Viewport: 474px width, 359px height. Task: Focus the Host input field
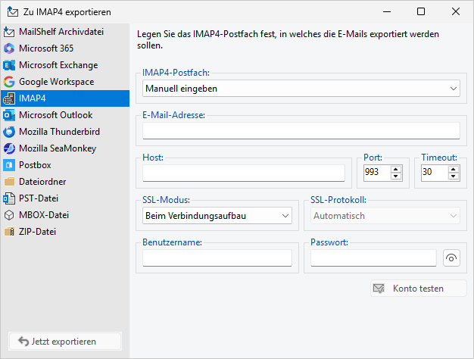click(243, 173)
